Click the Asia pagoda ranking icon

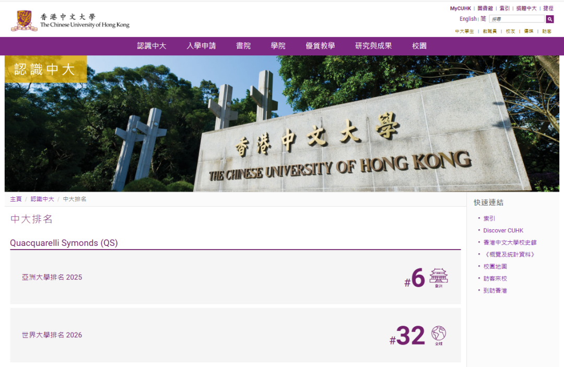click(439, 278)
